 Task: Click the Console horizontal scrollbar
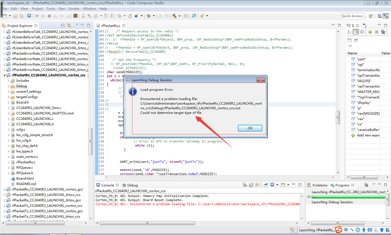(x=147, y=223)
